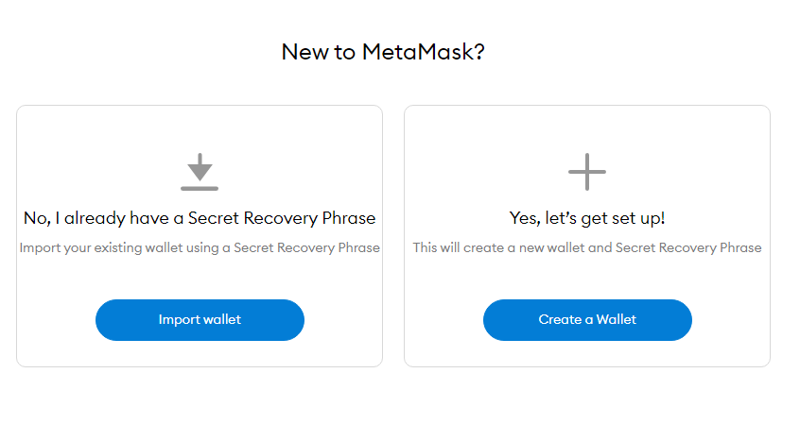Click the Import wallet button
Viewport: 800px width, 424px height.
click(200, 320)
